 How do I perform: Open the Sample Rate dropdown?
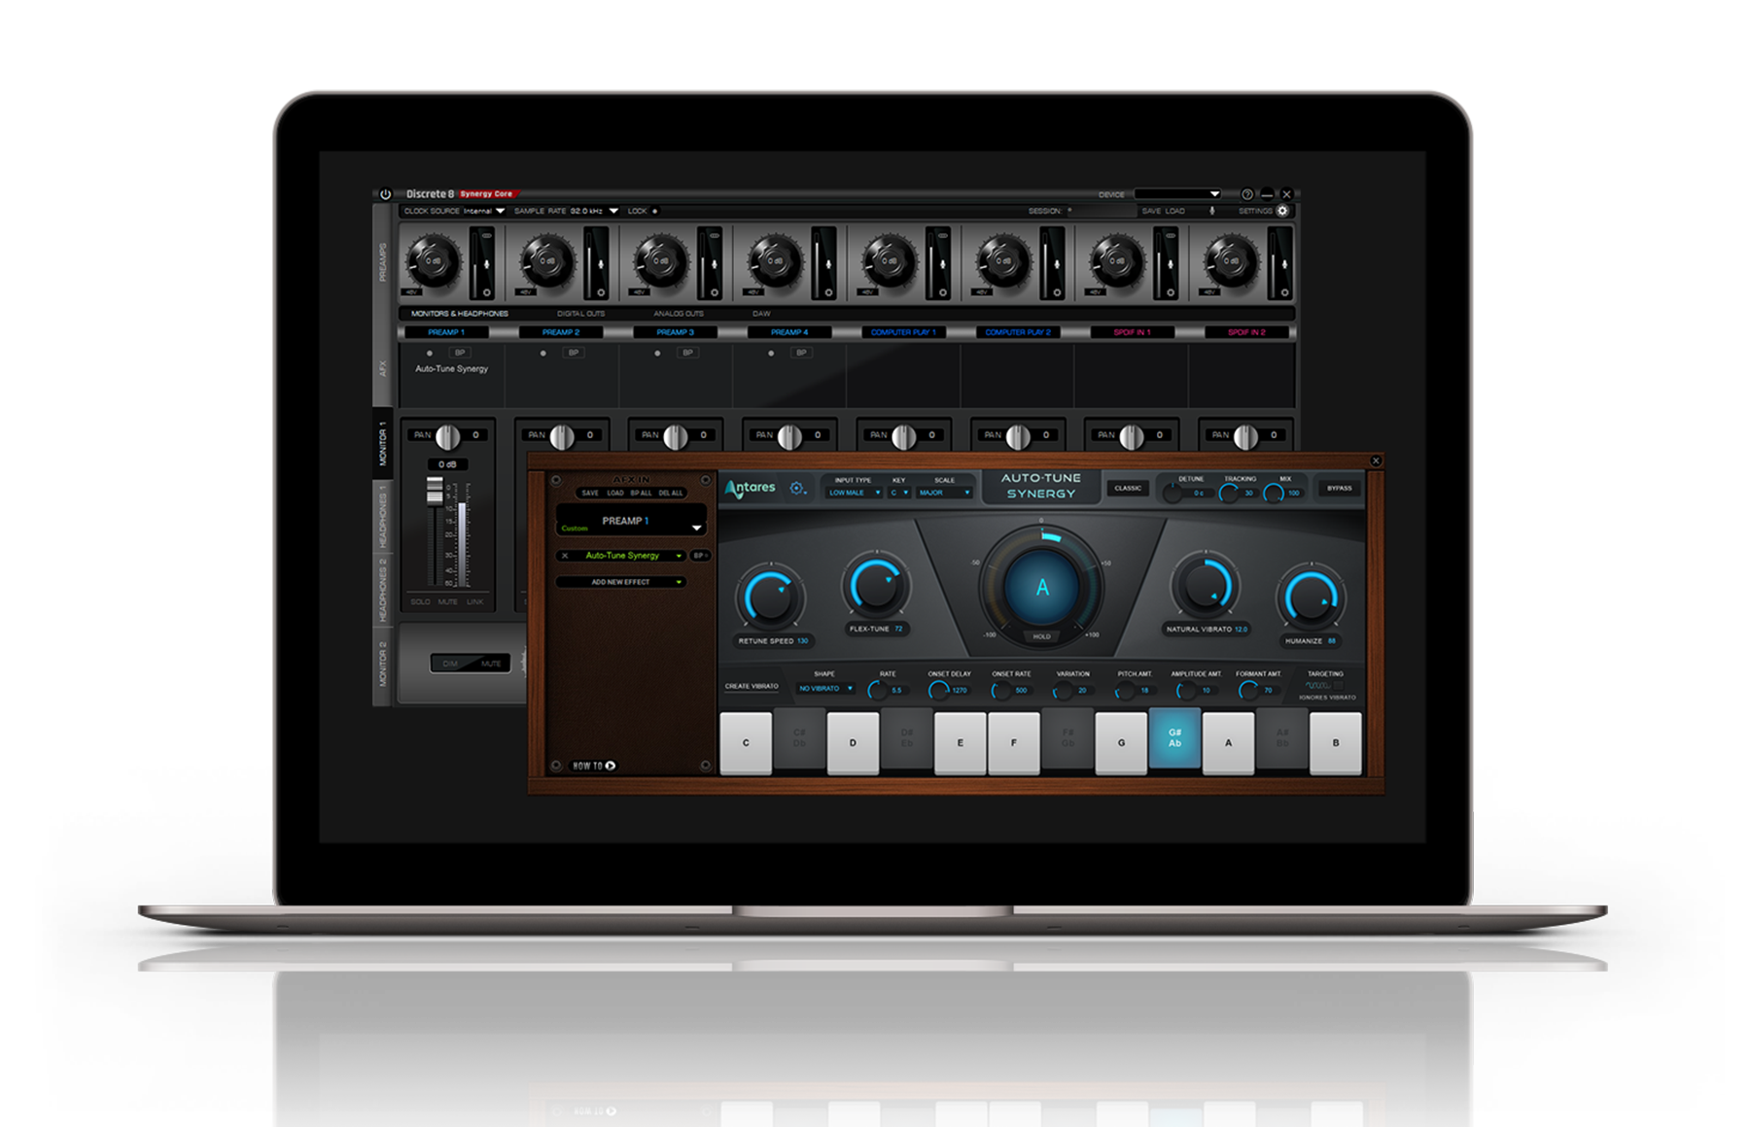click(594, 211)
